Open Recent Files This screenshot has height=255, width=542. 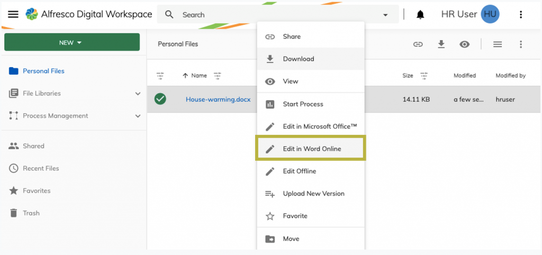tap(41, 168)
